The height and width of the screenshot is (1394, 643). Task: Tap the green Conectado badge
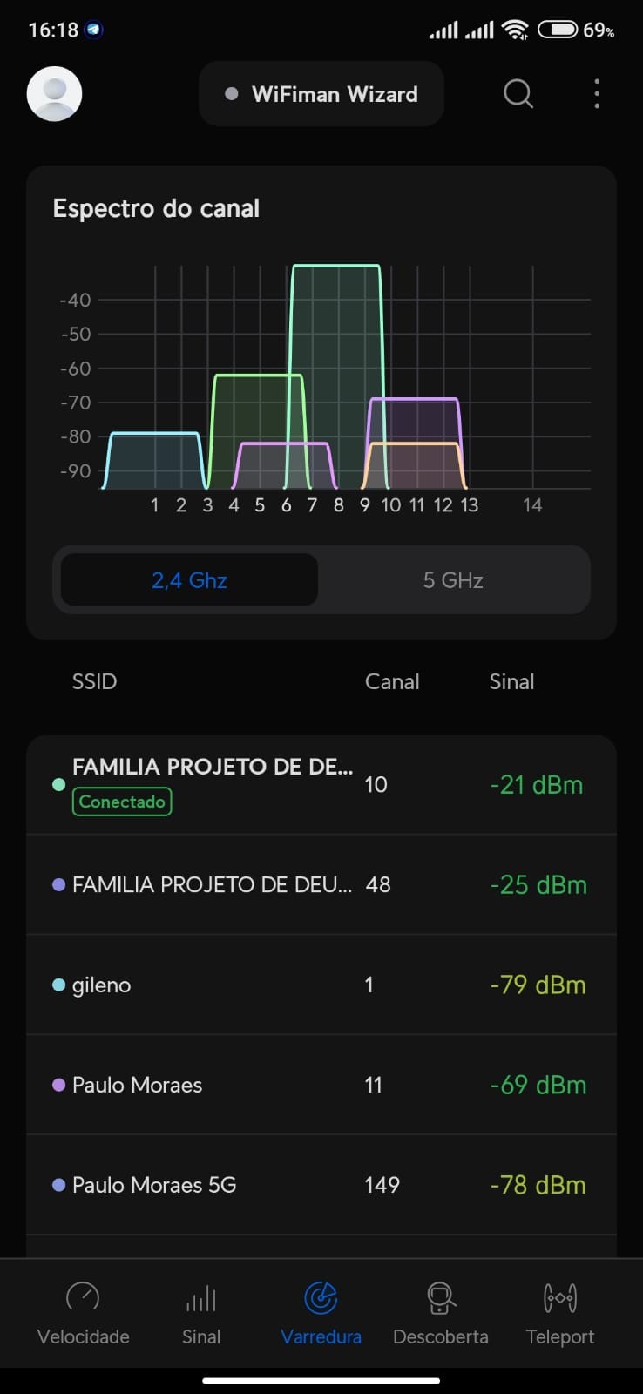[x=122, y=802]
